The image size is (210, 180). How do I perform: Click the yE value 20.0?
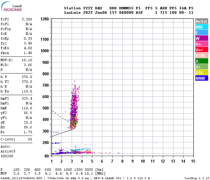pyautogui.click(x=28, y=122)
